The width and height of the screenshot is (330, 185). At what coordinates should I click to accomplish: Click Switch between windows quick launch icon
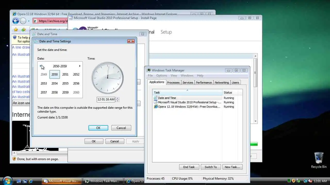25,181
